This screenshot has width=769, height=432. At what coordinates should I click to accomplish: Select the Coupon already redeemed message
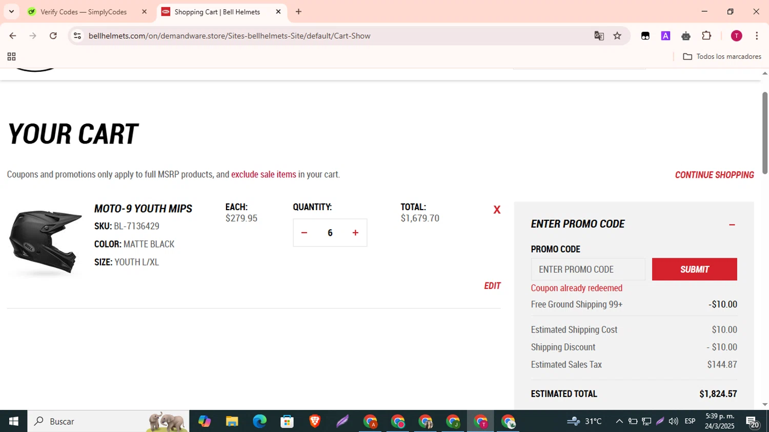click(577, 288)
